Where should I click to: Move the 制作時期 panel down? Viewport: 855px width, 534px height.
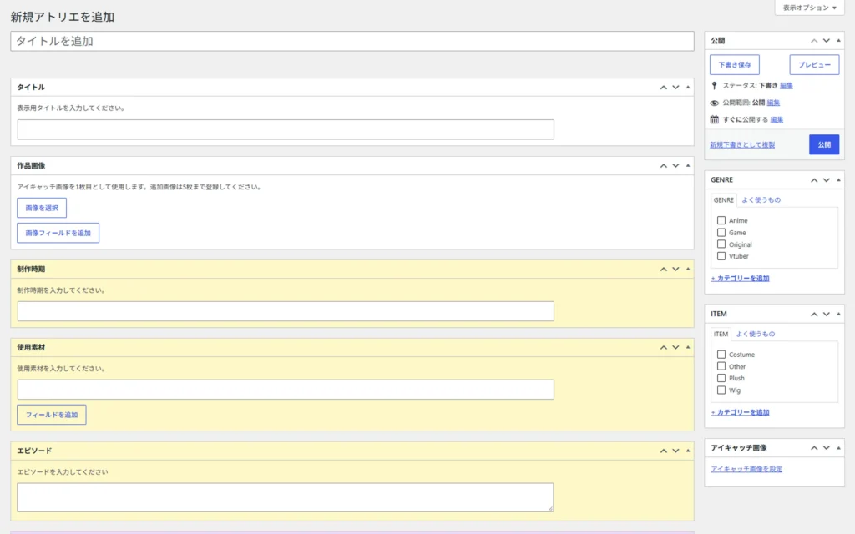(675, 270)
